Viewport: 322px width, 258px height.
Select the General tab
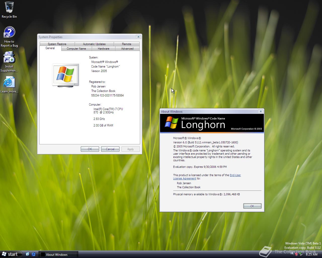(x=50, y=48)
